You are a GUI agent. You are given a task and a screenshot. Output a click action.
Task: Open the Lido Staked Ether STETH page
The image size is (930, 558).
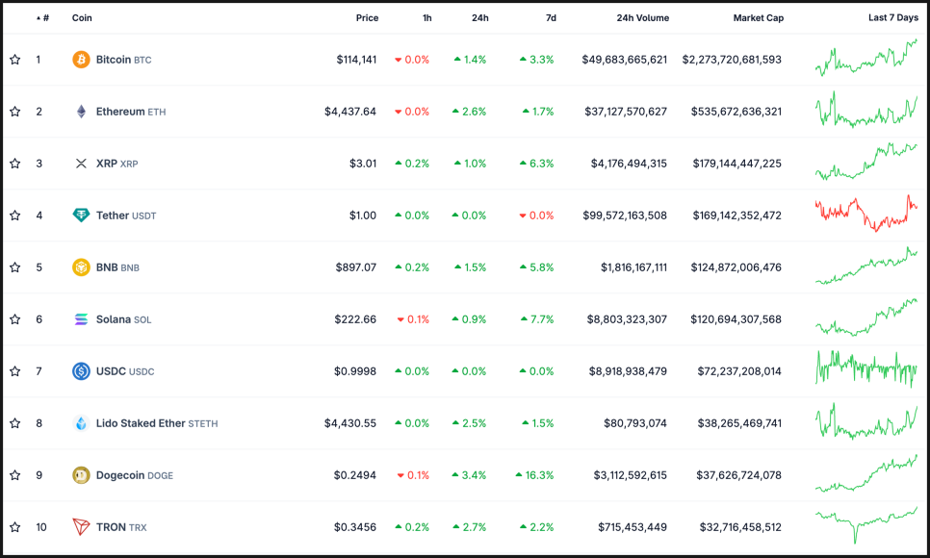(157, 423)
